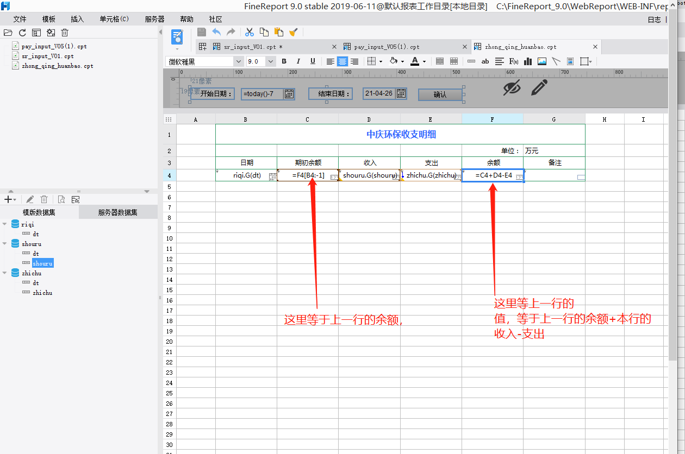Click the scissors cut icon

[250, 32]
